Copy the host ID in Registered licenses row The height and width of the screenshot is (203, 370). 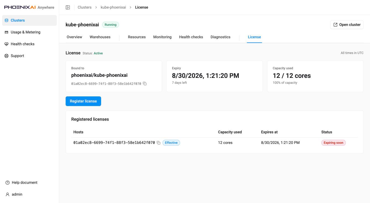pos(159,143)
